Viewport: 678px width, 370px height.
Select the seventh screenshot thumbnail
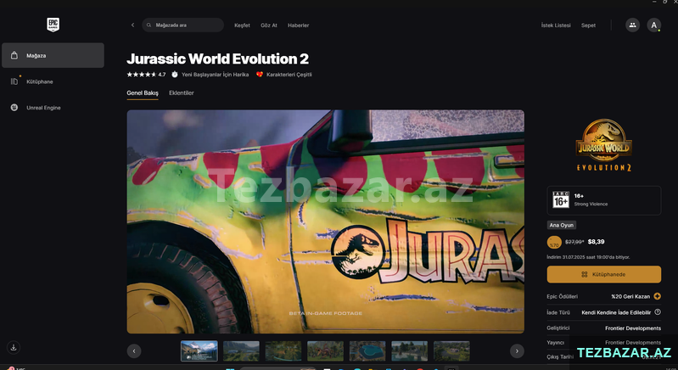click(x=451, y=350)
